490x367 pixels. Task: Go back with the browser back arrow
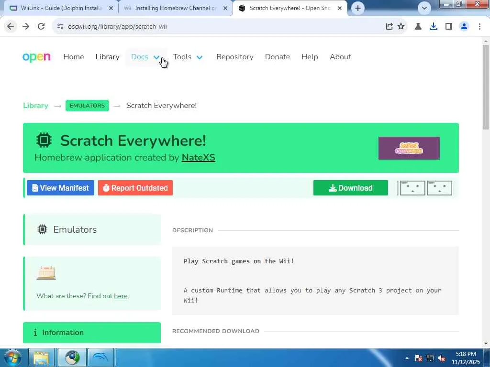(x=11, y=27)
